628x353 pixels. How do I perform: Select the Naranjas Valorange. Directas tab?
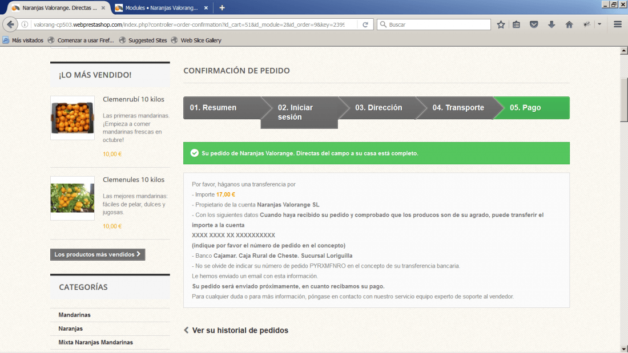click(59, 7)
